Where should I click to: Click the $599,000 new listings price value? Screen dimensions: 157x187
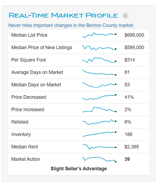click(134, 47)
